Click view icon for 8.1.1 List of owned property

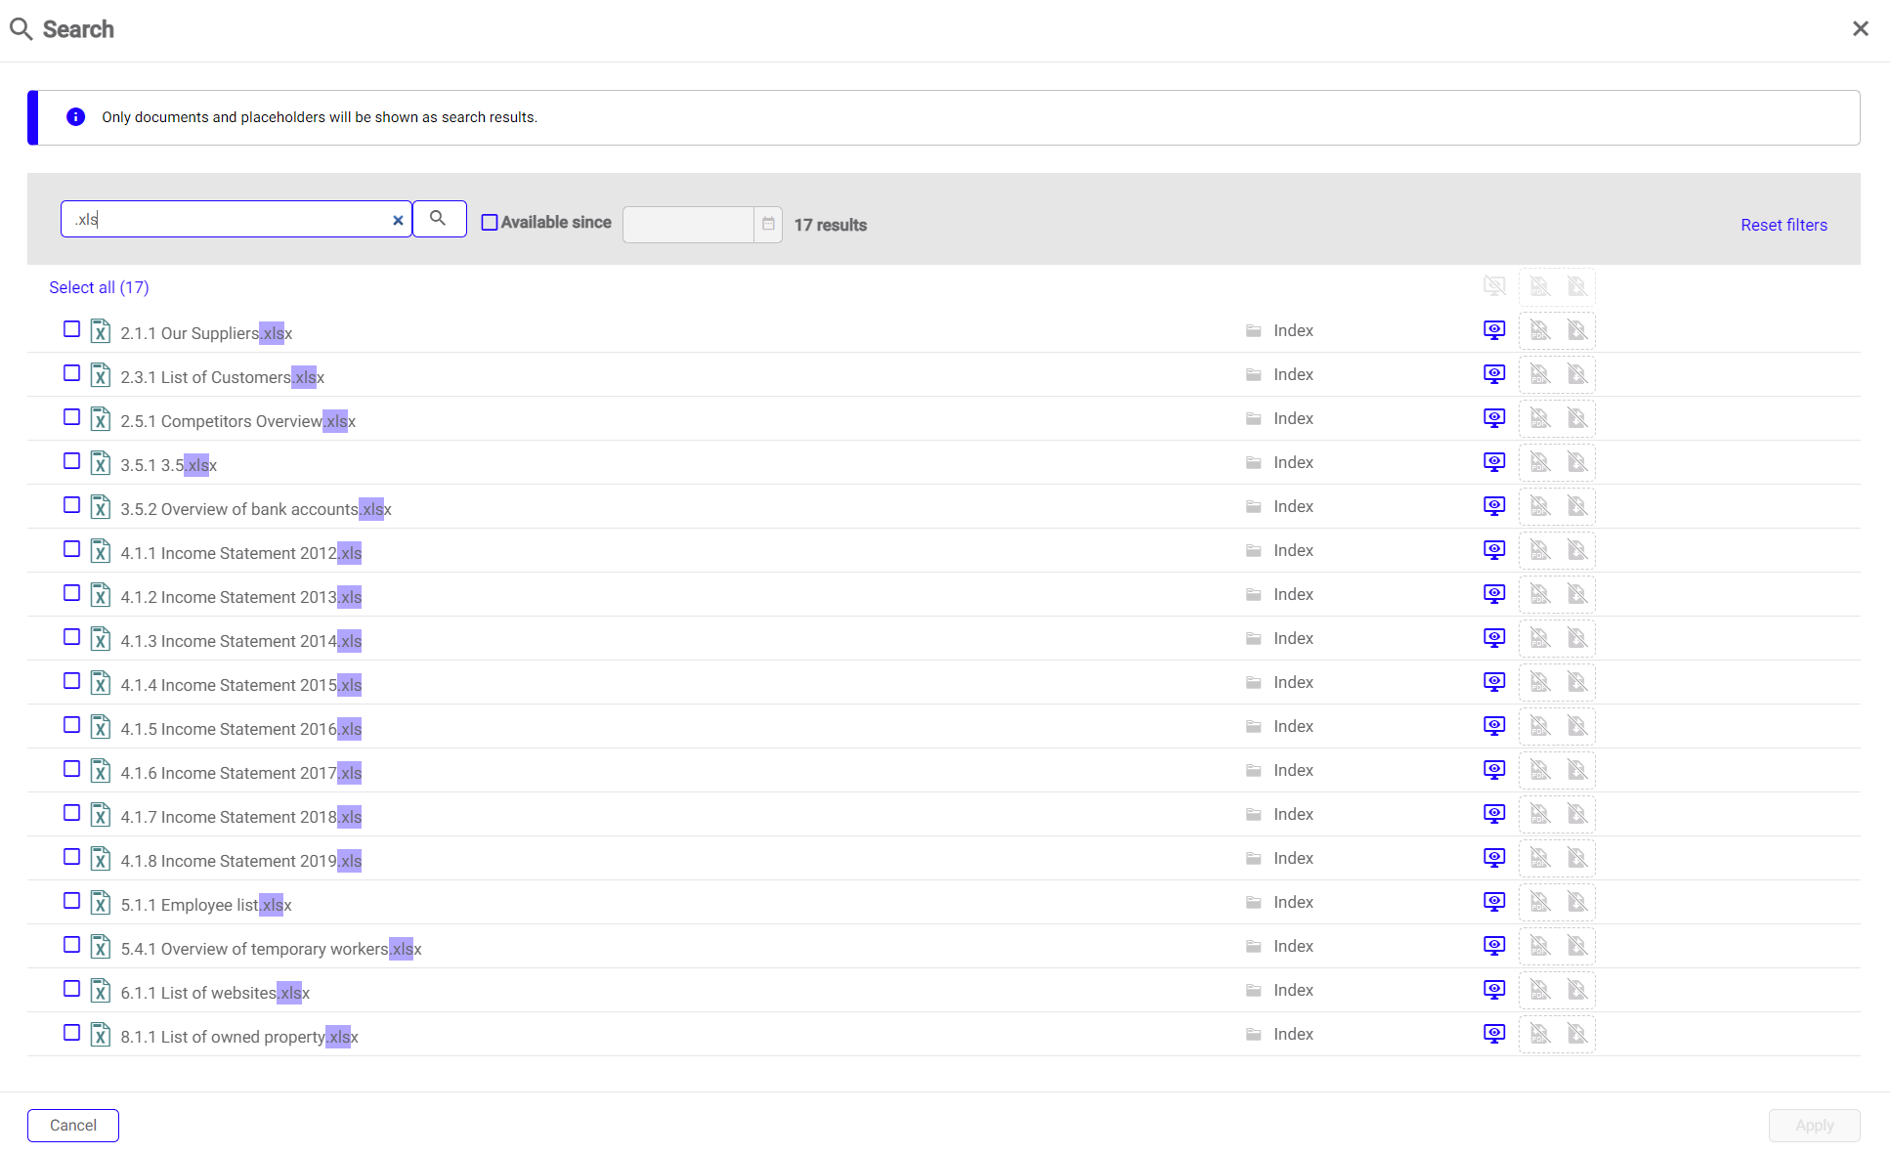(1493, 1034)
